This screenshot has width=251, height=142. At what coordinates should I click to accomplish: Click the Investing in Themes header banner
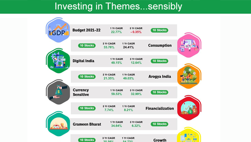(x=125, y=7)
